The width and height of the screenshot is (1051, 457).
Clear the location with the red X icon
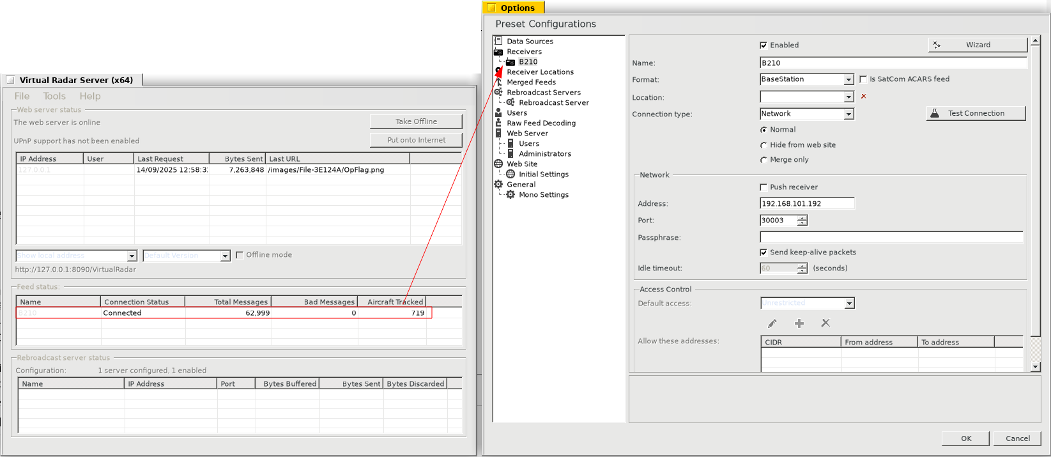point(863,97)
